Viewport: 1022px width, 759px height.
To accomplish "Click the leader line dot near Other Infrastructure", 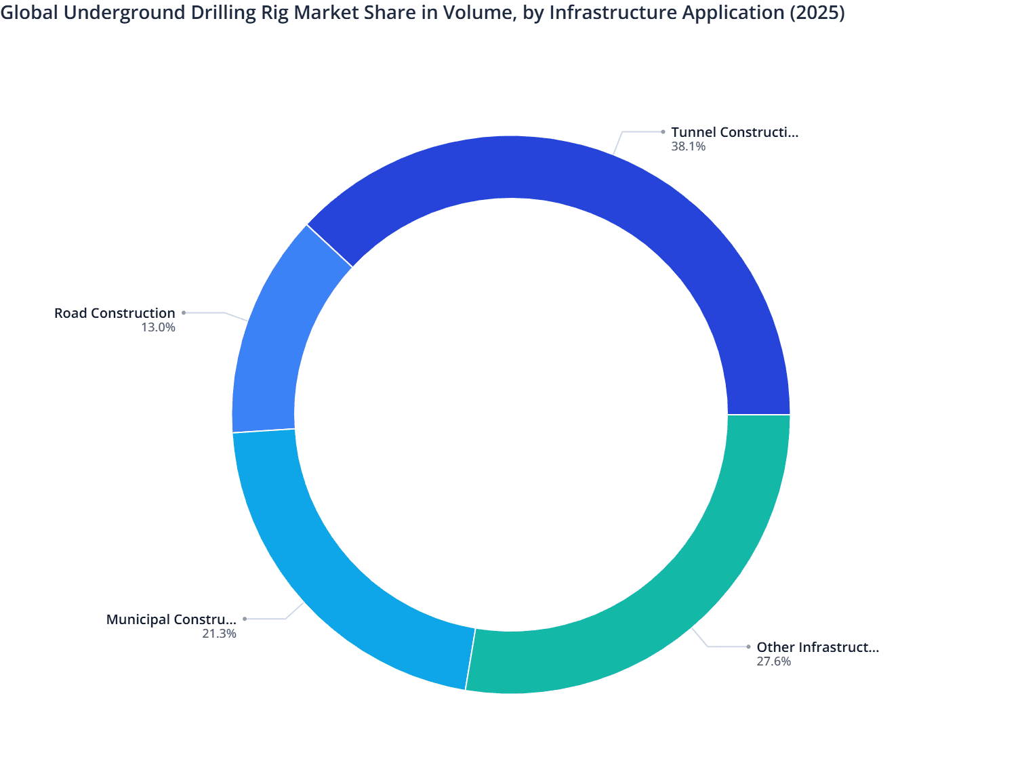I will click(749, 647).
